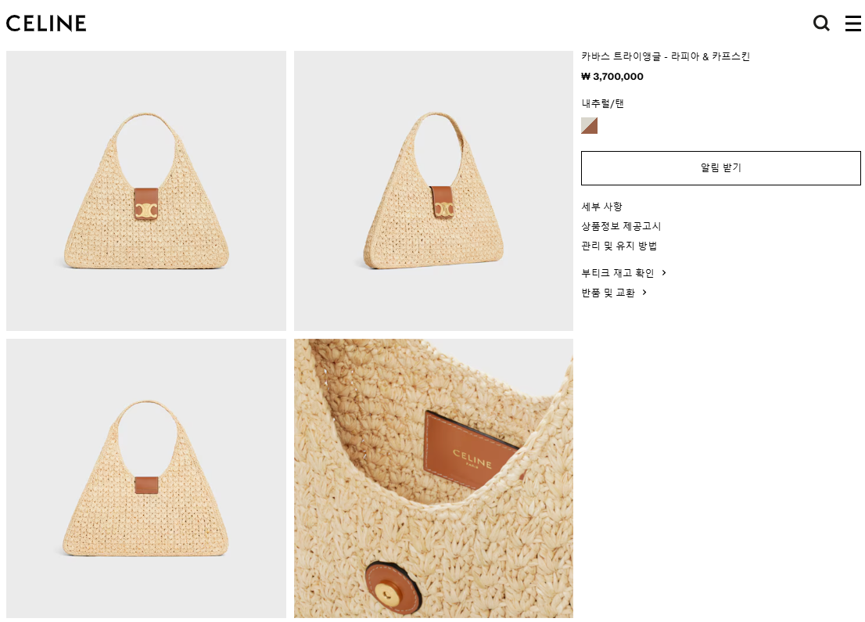Click the gold Triomphe clasp on front image
Image resolution: width=865 pixels, height=622 pixels.
click(146, 210)
